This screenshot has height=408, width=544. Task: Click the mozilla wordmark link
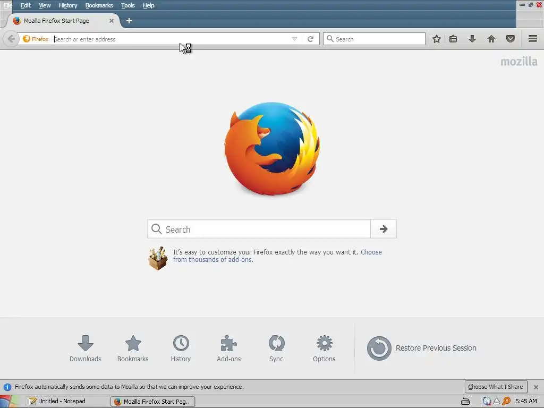(518, 62)
